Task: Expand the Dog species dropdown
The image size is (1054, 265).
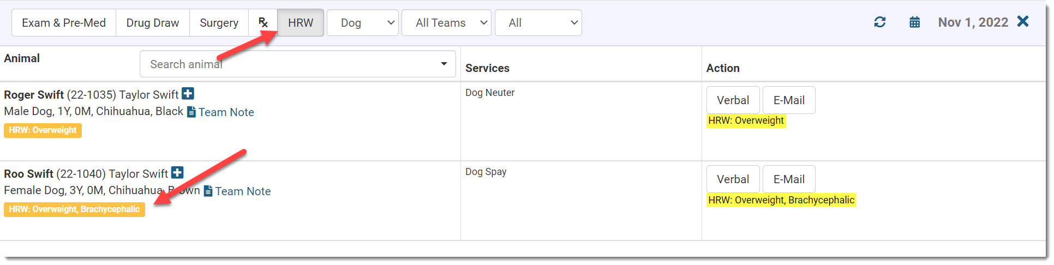Action: [x=363, y=23]
